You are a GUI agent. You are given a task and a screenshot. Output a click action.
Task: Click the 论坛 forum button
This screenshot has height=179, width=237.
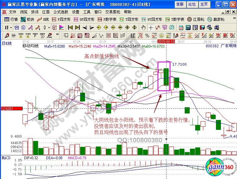click(x=192, y=4)
